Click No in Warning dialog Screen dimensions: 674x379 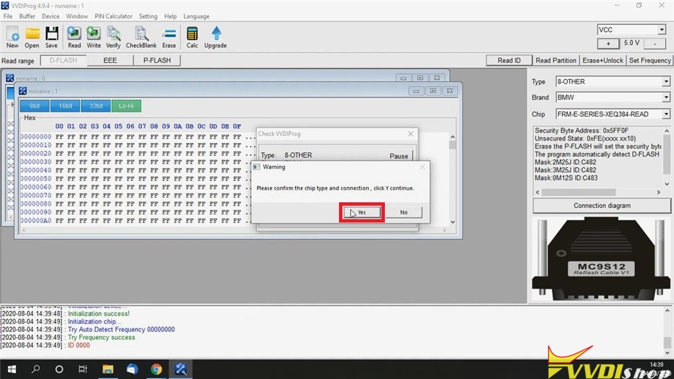[404, 212]
